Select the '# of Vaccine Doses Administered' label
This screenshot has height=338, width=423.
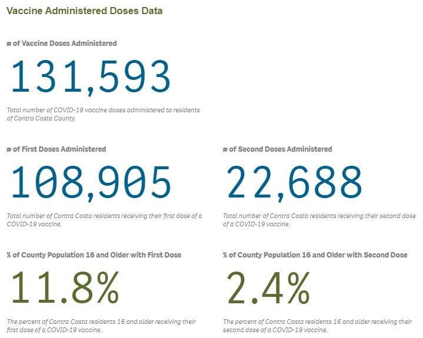tap(62, 43)
